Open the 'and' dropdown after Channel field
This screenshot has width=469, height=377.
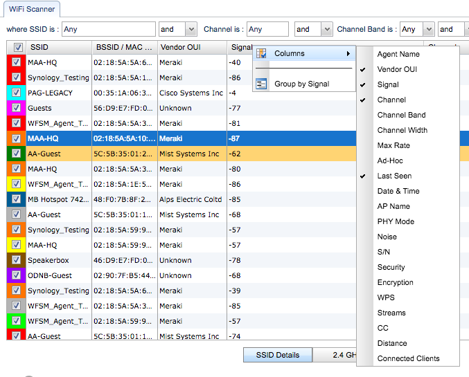pos(327,29)
